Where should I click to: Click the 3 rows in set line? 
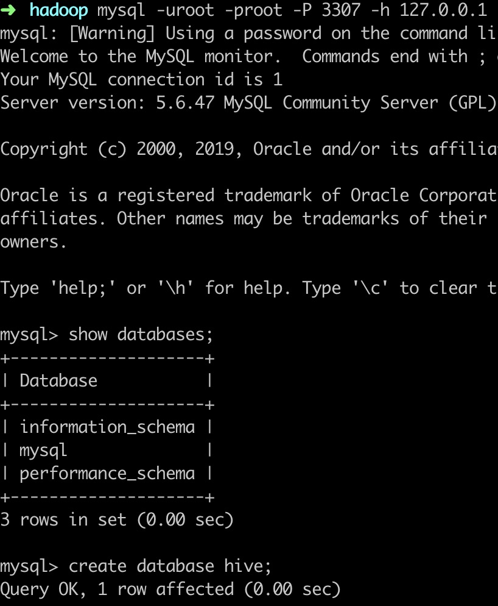click(x=117, y=520)
